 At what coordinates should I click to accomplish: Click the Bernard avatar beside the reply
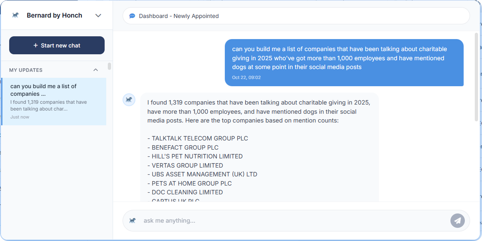(129, 100)
